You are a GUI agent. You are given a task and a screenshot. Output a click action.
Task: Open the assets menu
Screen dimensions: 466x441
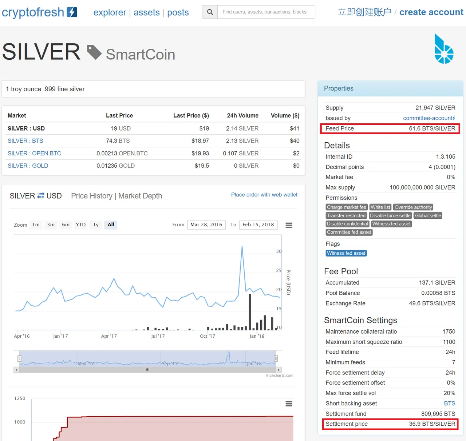[x=147, y=12]
